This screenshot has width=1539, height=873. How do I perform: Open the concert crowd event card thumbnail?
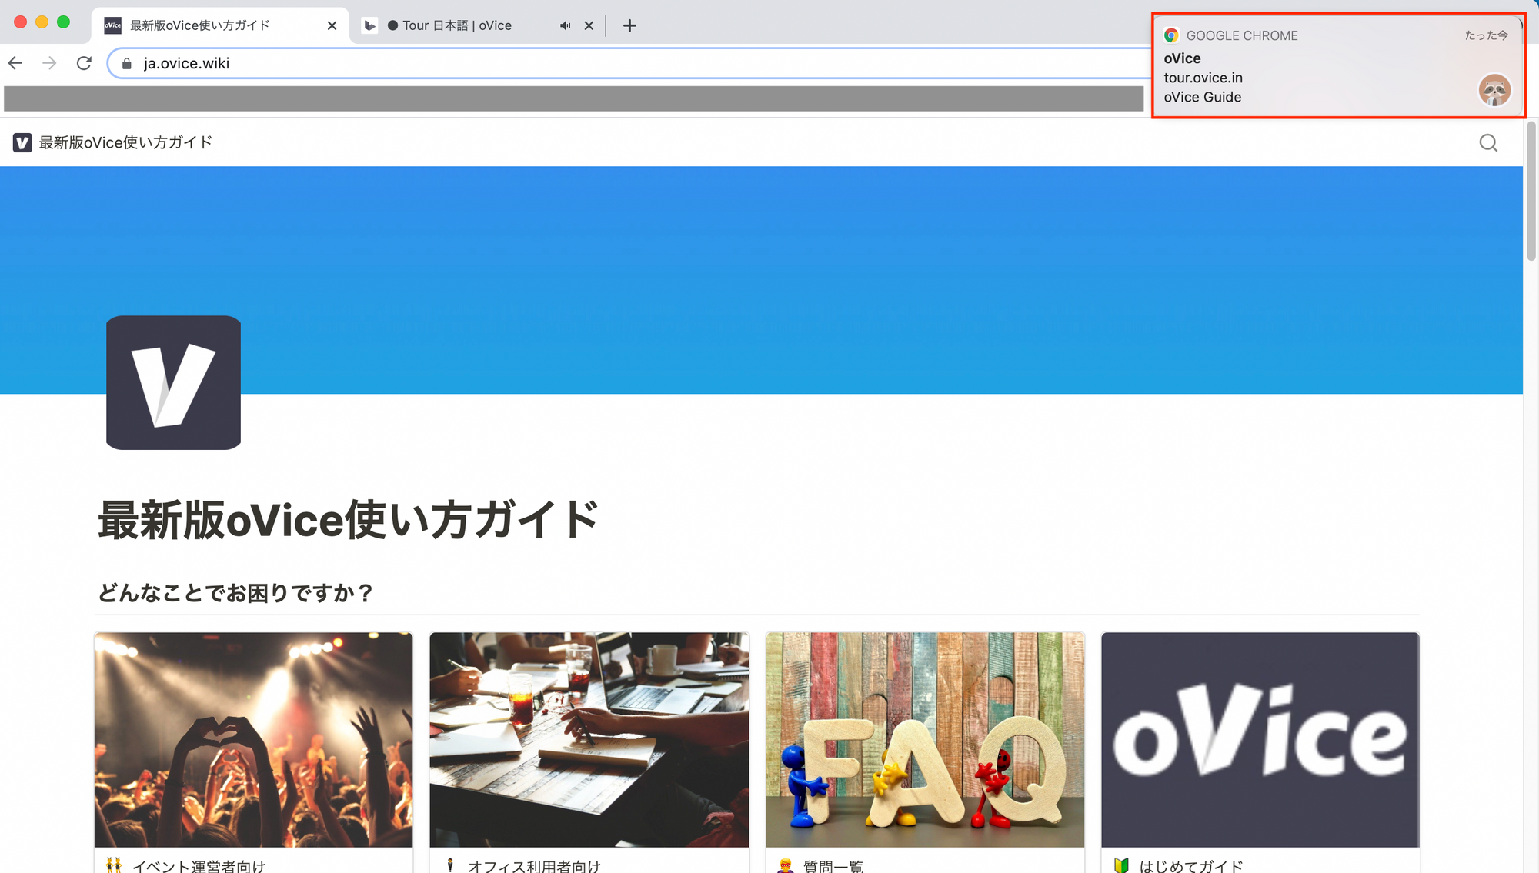[x=253, y=739]
